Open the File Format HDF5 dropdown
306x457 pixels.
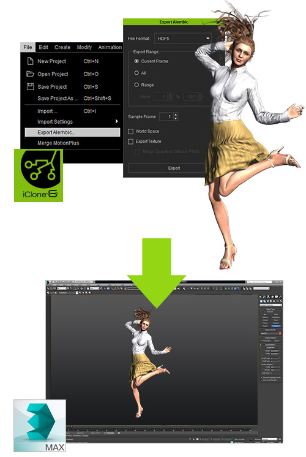(182, 38)
